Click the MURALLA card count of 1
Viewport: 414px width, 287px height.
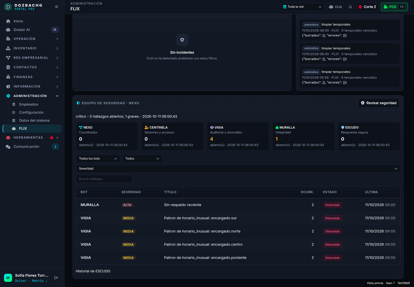[277, 139]
